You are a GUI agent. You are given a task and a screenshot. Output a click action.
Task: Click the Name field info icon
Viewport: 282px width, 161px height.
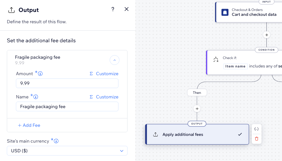[x=36, y=97]
